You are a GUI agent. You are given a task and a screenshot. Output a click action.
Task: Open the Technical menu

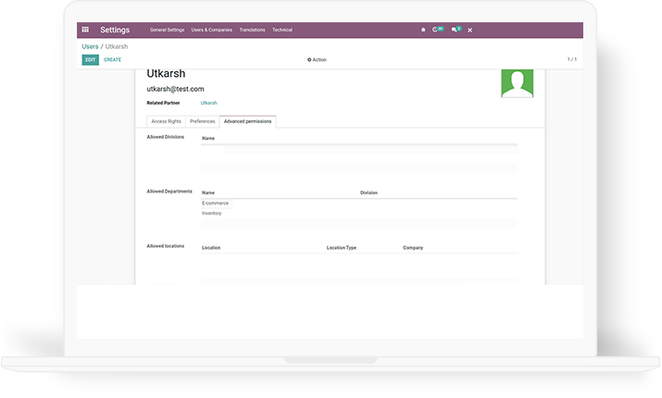[x=282, y=30]
